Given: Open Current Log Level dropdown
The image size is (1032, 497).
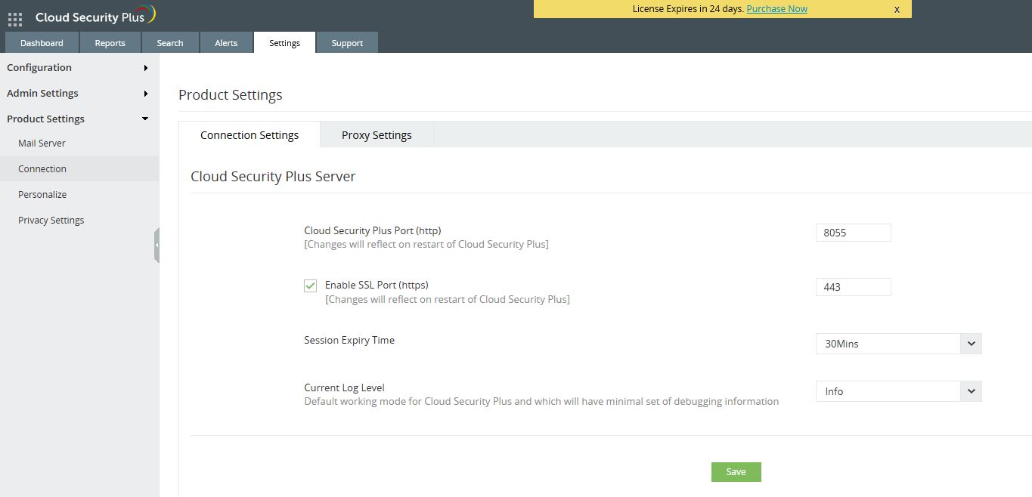Looking at the screenshot, I should (898, 391).
